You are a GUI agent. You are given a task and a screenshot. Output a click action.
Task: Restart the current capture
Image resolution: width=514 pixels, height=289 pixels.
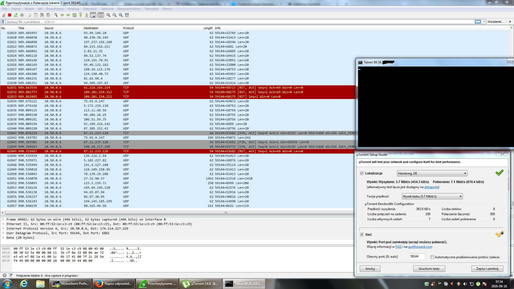[x=16, y=15]
